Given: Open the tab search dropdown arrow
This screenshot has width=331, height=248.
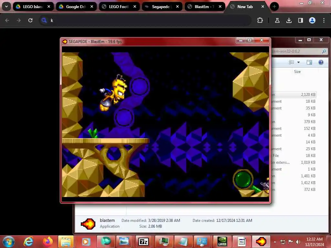Looking at the screenshot, I should 6,6.
